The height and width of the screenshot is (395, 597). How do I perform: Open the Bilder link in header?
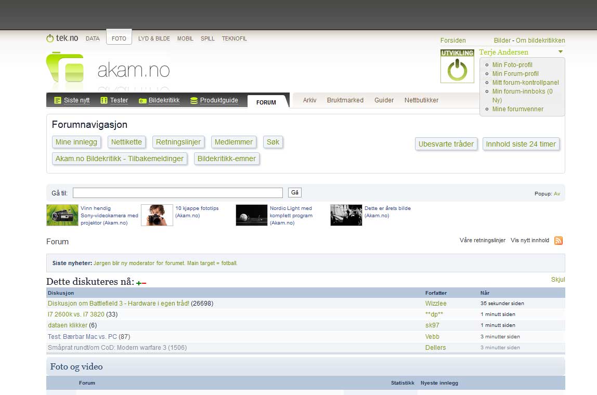tap(502, 41)
